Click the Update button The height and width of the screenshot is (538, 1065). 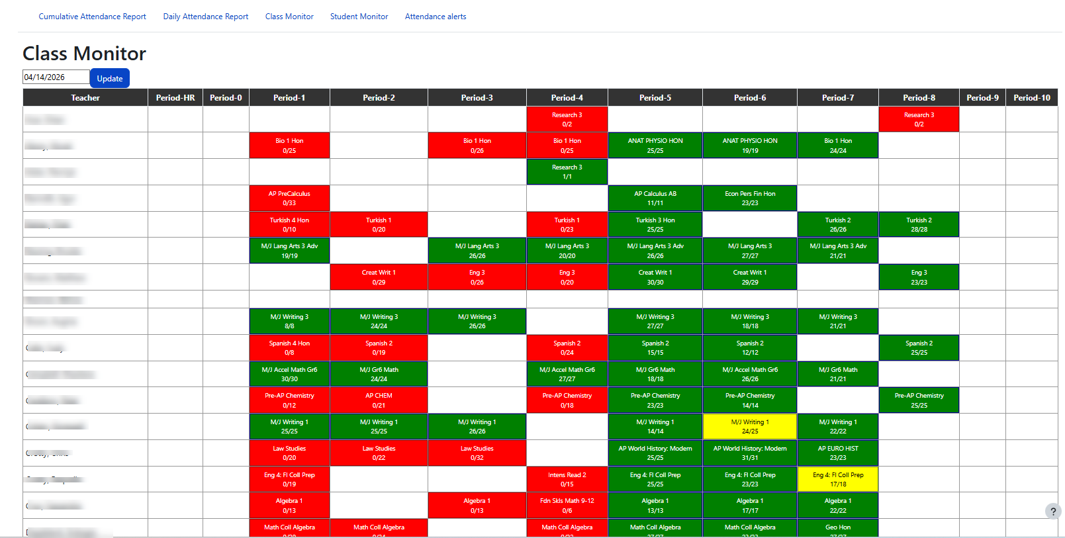[110, 78]
